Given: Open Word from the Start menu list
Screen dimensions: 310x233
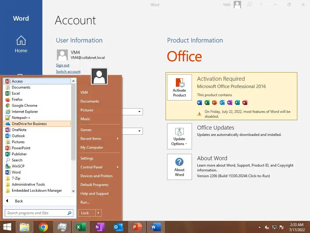Looking at the screenshot, I should pos(37,172).
